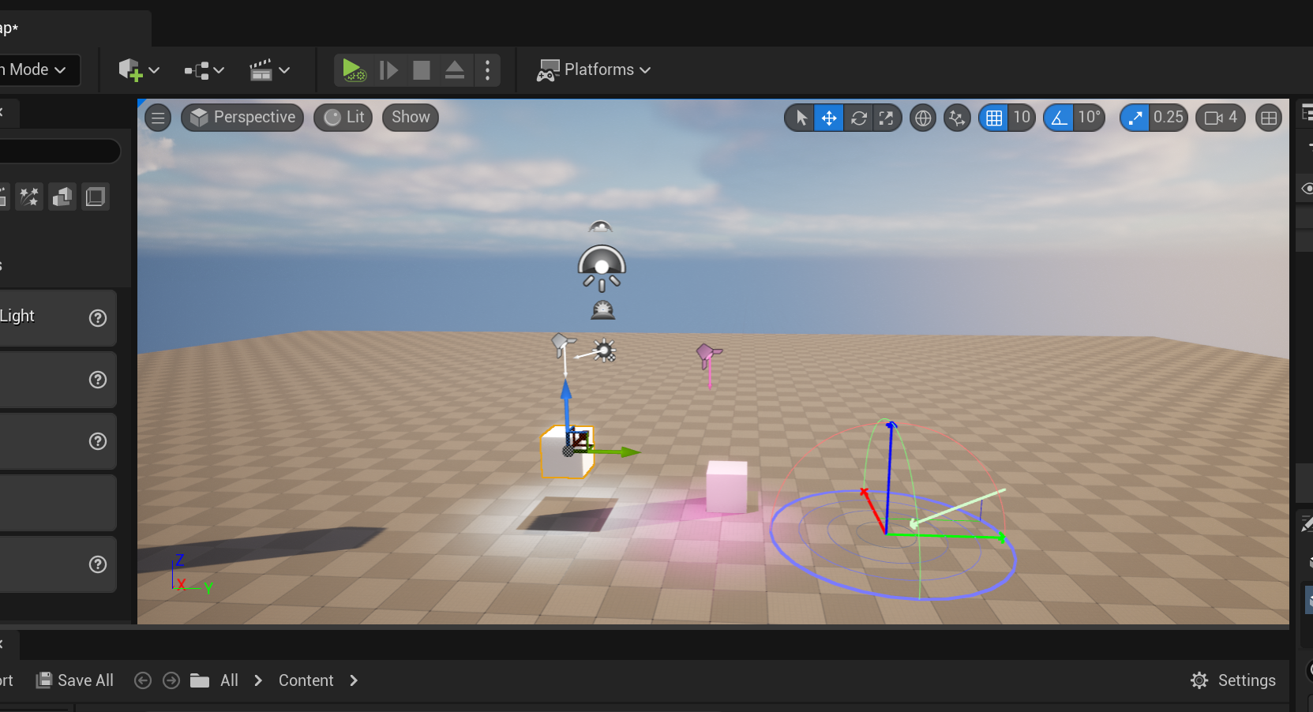This screenshot has width=1313, height=712.
Task: Activate the Translate move tool
Action: pyautogui.click(x=829, y=118)
